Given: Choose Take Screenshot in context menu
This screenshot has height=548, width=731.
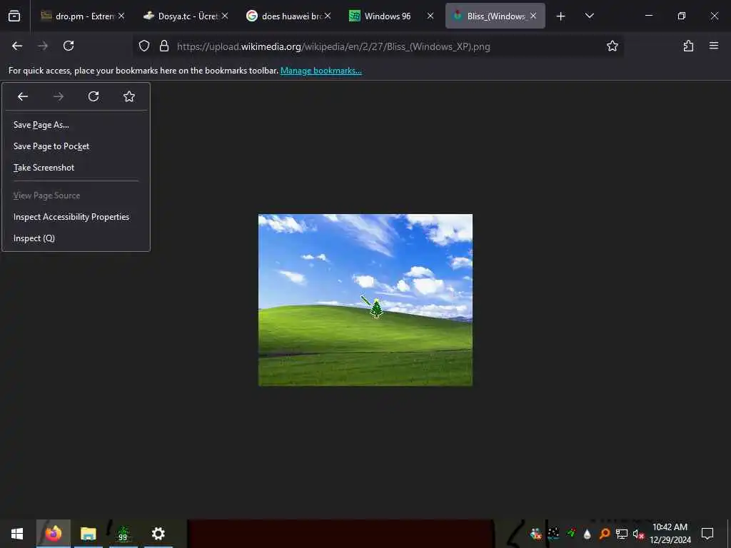Looking at the screenshot, I should [76, 168].
